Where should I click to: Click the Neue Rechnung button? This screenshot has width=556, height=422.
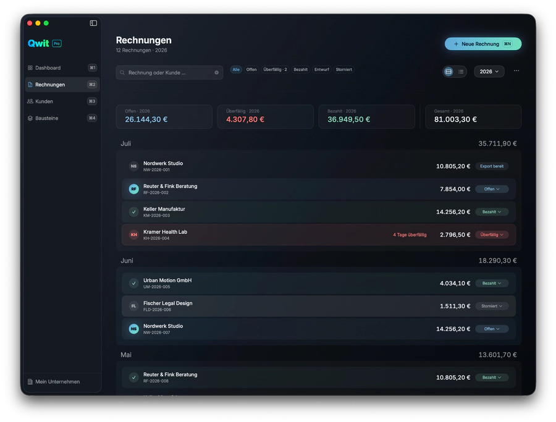pos(483,44)
